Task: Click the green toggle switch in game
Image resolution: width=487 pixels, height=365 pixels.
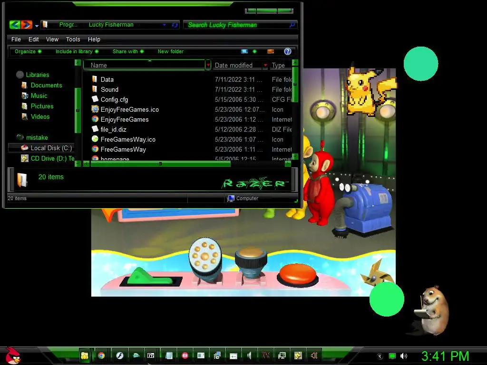Action: pyautogui.click(x=150, y=277)
